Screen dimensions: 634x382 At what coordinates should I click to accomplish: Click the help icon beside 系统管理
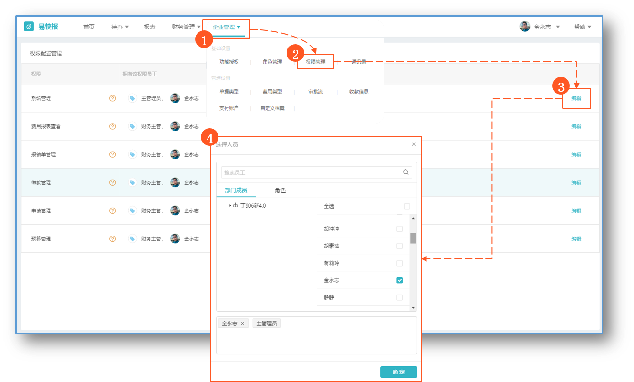pos(113,98)
